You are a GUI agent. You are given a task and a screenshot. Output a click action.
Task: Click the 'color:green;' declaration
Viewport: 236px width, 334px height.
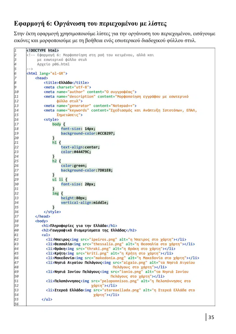click(x=74, y=166)
